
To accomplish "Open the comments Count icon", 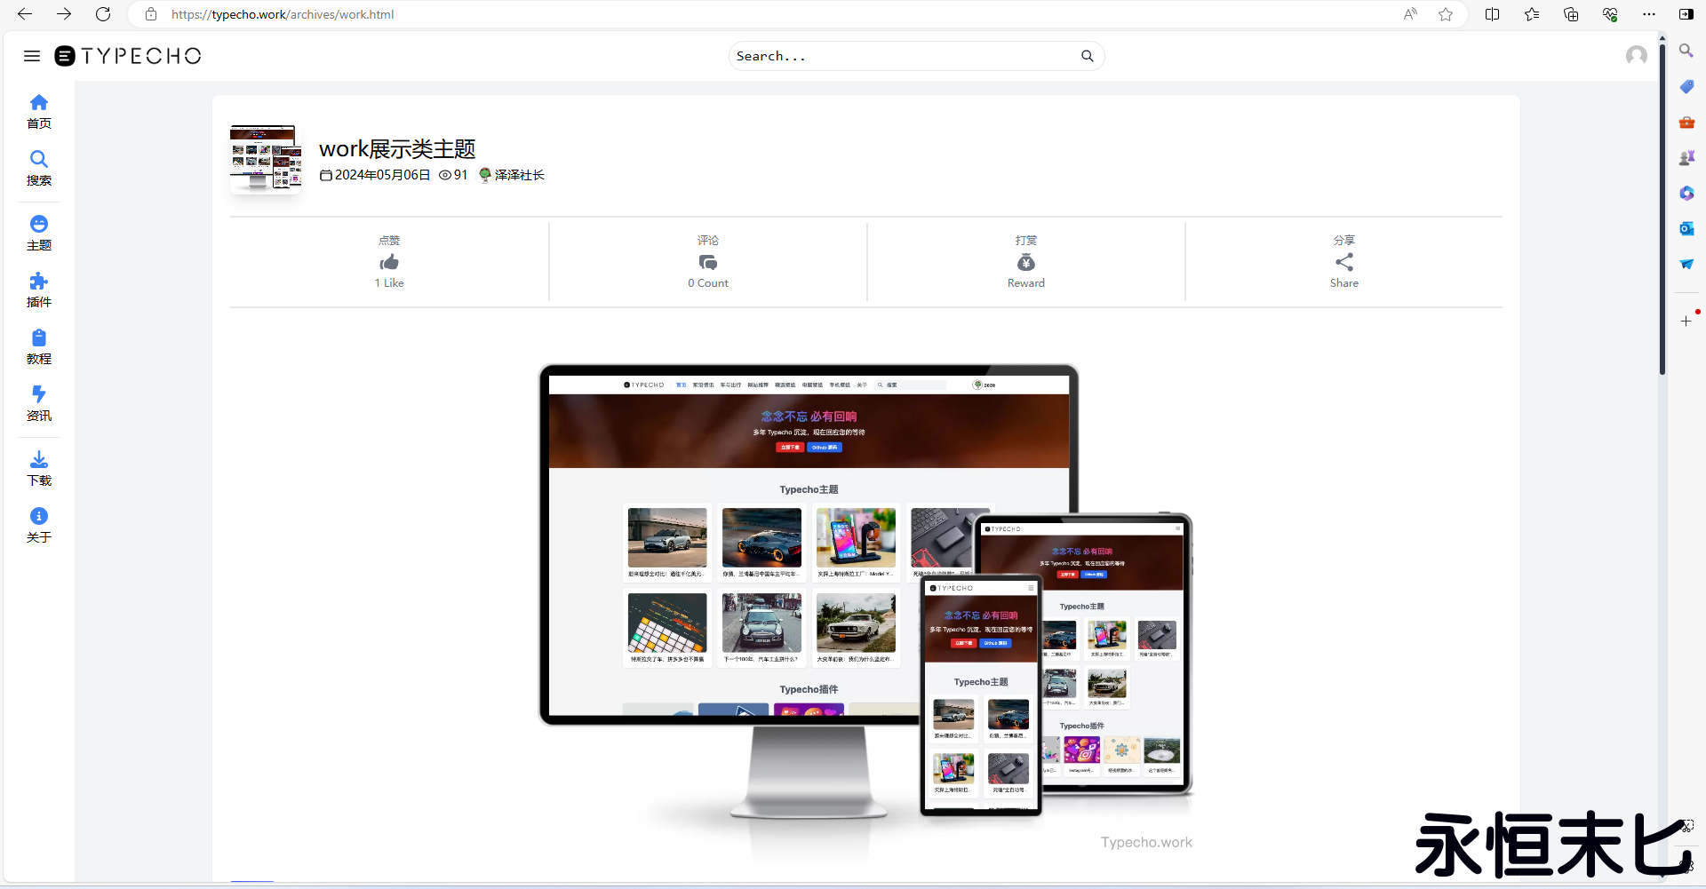I will (707, 263).
